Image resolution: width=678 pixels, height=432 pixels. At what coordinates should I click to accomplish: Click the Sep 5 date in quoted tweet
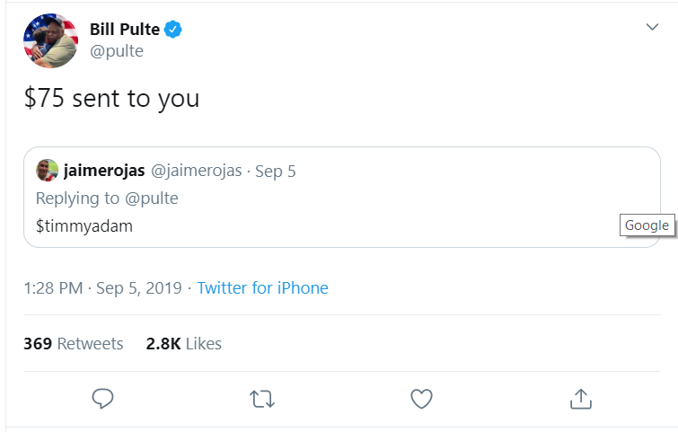coord(276,171)
